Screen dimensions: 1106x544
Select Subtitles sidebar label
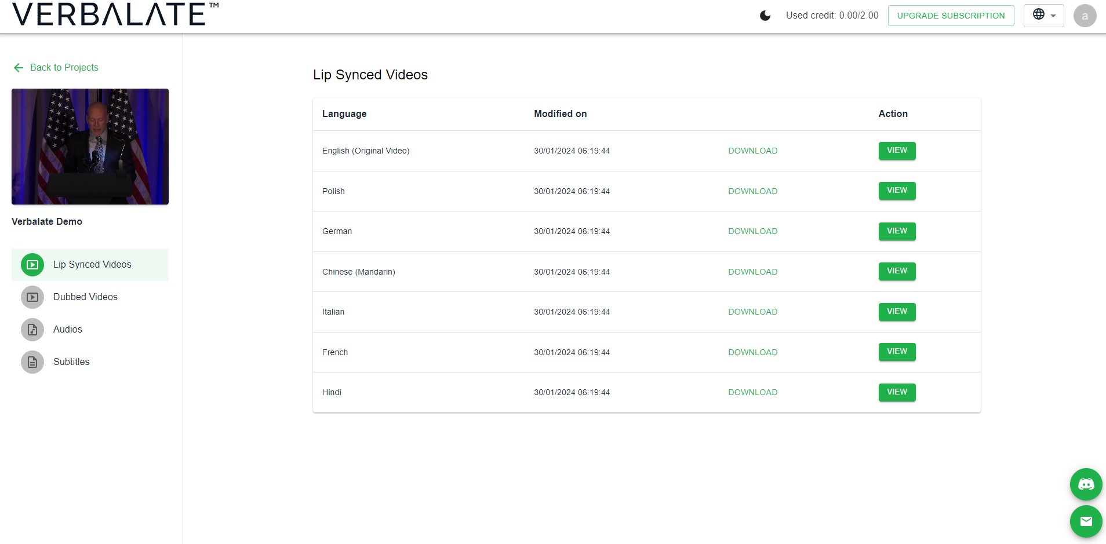(x=71, y=362)
